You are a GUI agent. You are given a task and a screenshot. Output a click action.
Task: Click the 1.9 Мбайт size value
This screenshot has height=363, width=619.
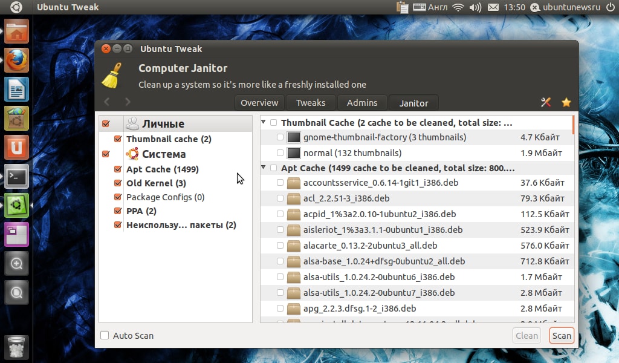click(x=541, y=153)
